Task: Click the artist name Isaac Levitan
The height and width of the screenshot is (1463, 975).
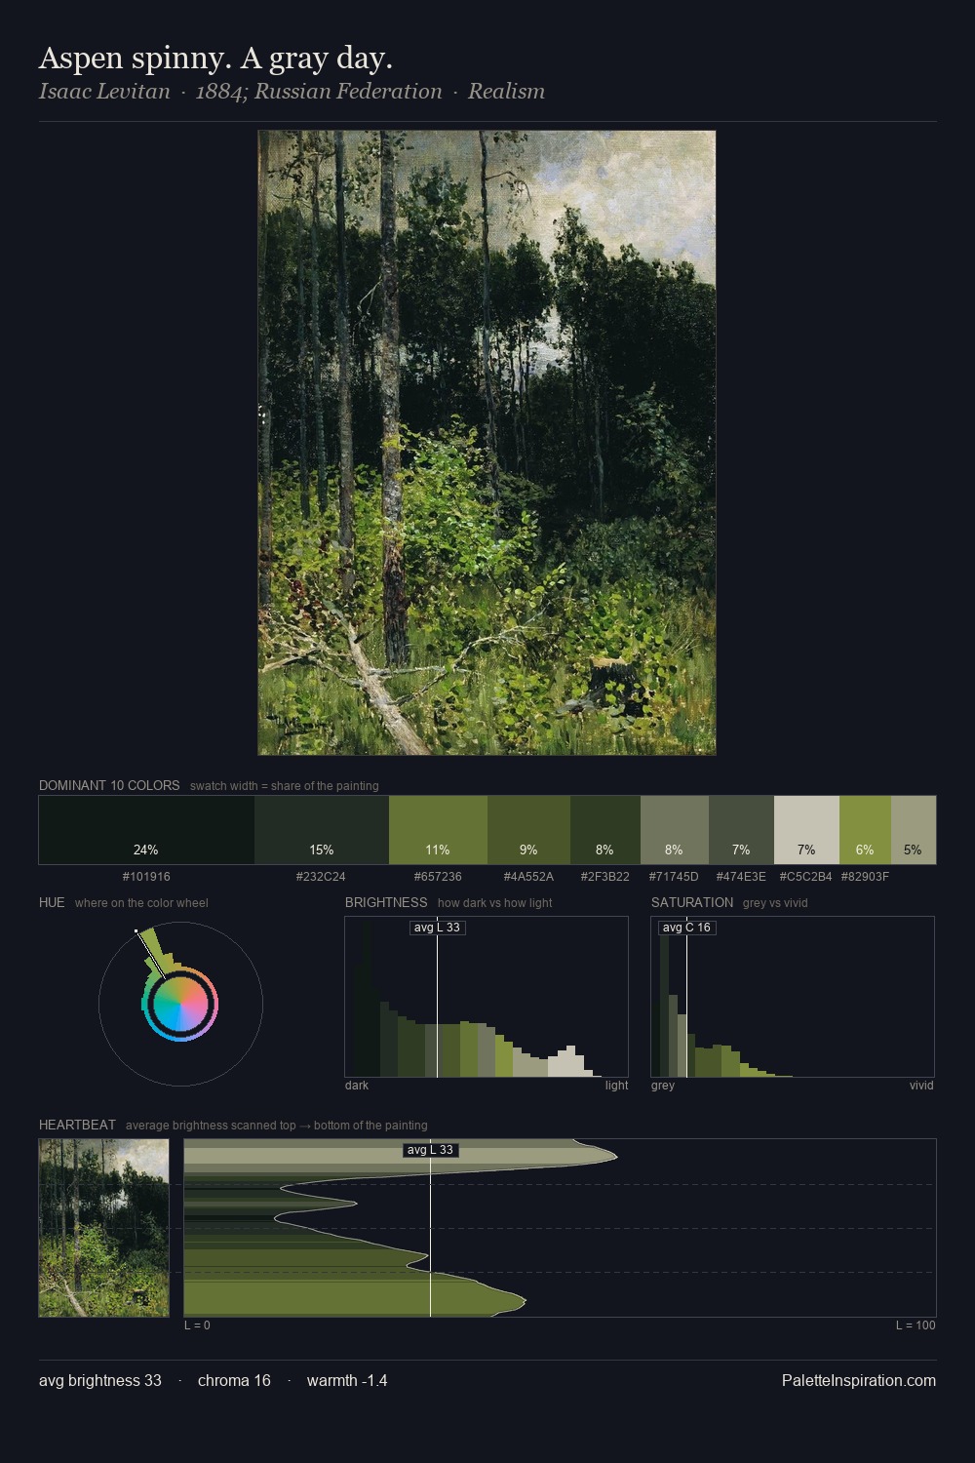Action: [x=104, y=92]
